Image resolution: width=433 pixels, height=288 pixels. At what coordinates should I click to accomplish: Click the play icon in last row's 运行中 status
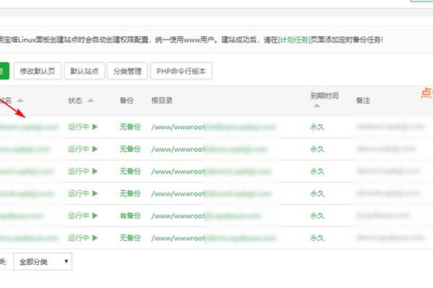click(95, 237)
